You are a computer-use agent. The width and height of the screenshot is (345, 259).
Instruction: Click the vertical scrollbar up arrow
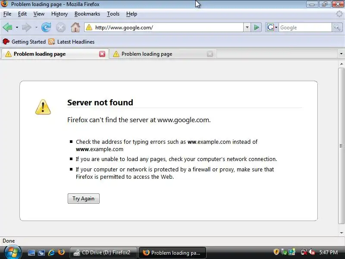[x=342, y=64]
